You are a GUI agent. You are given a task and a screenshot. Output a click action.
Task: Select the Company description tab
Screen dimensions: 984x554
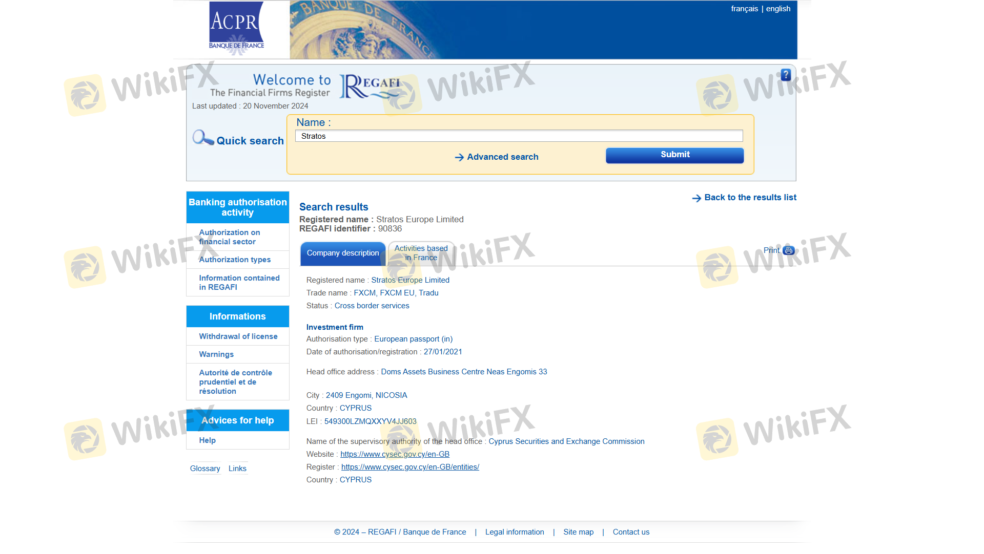coord(342,253)
